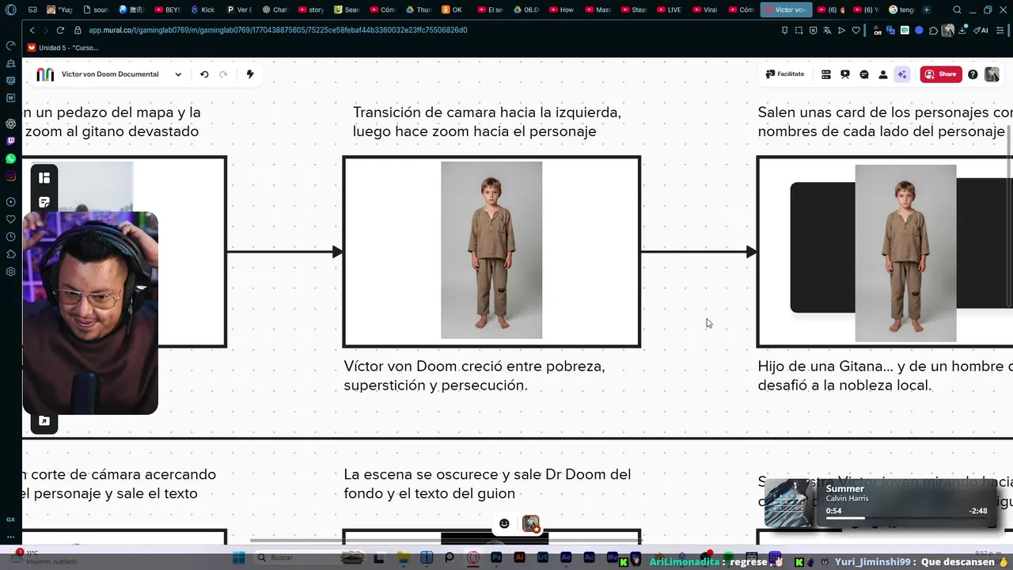Add page to favorites heart icon
The height and width of the screenshot is (570, 1013).
(x=856, y=30)
